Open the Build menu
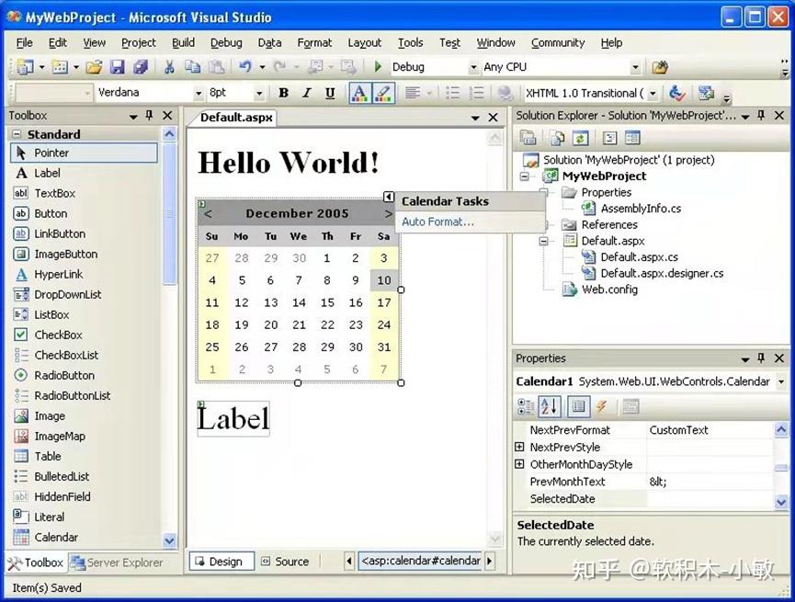The image size is (795, 602). (182, 42)
